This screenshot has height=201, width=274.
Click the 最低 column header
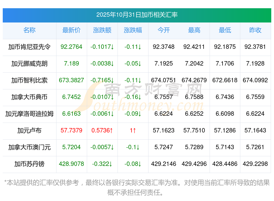click(x=225, y=30)
